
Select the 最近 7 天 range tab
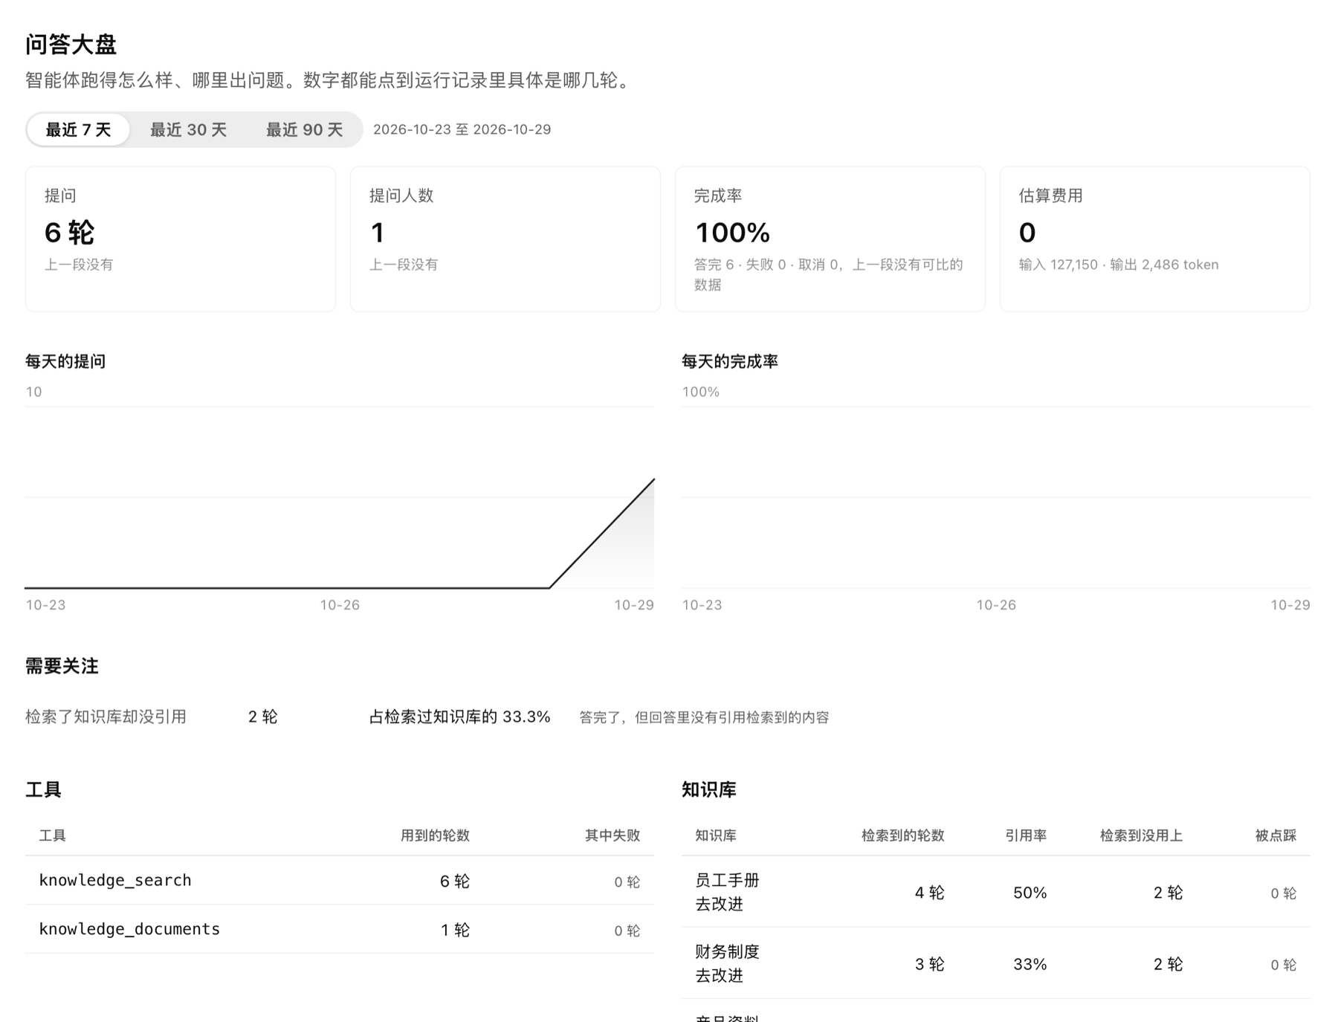coord(78,129)
